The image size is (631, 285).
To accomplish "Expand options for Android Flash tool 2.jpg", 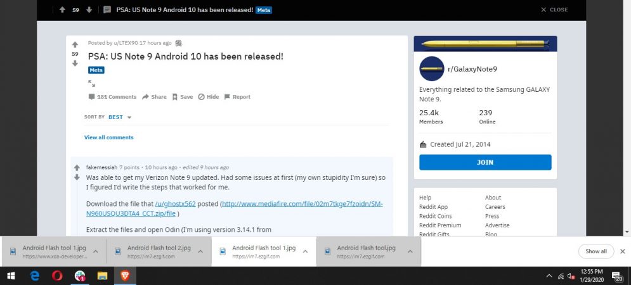I will click(x=200, y=251).
